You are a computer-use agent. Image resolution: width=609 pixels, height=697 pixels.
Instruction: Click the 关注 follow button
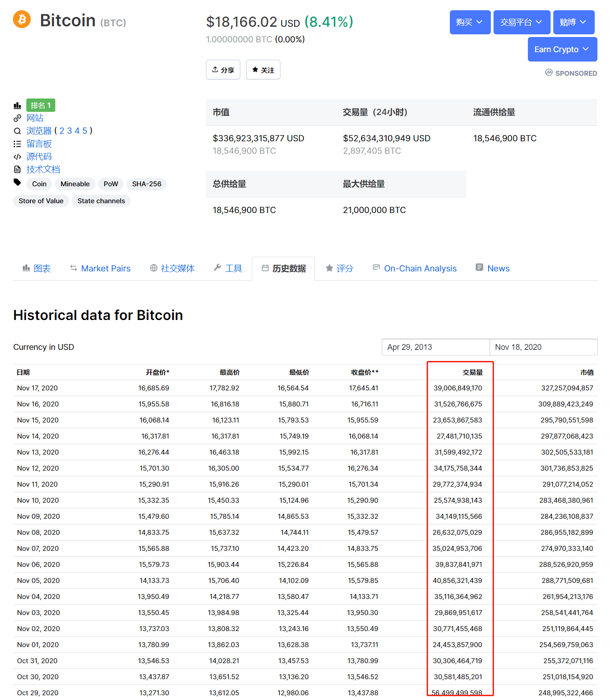pyautogui.click(x=263, y=70)
